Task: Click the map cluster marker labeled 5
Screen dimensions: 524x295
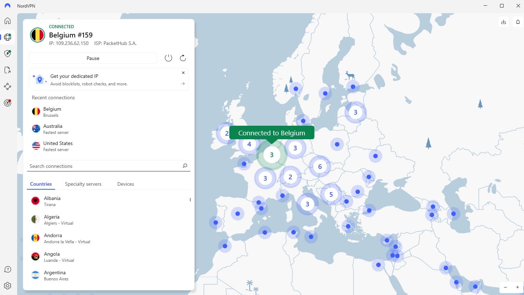Action: point(331,195)
